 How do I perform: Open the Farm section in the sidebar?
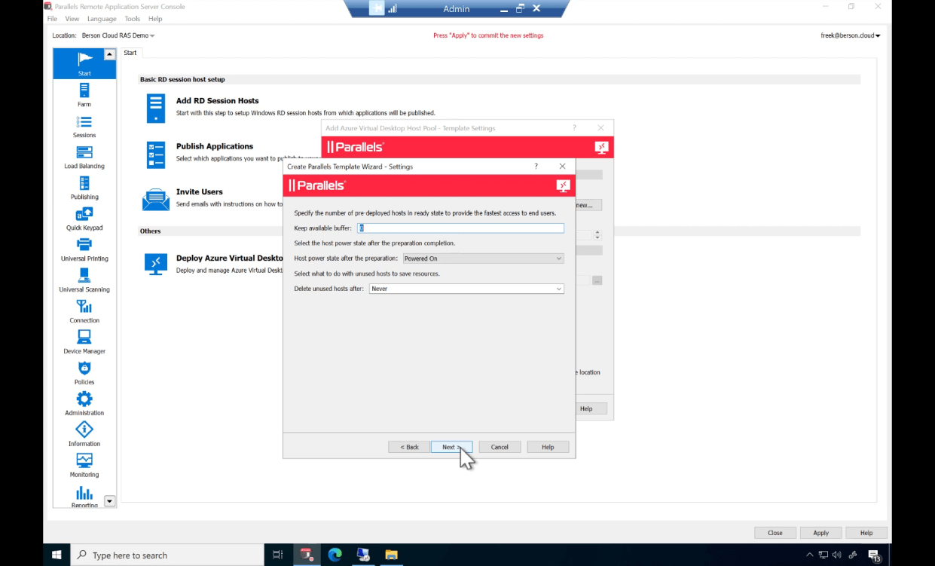coord(84,93)
